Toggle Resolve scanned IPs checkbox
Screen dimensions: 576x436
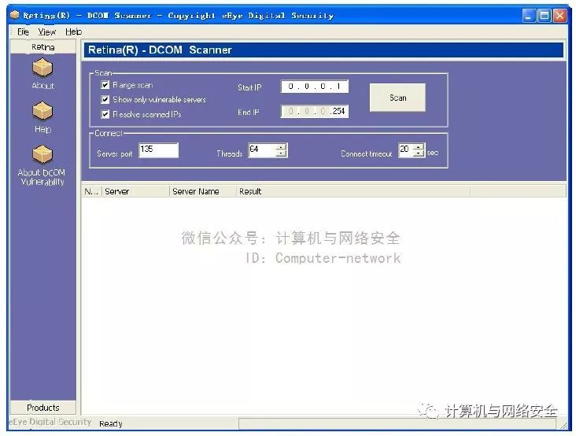pyautogui.click(x=105, y=114)
